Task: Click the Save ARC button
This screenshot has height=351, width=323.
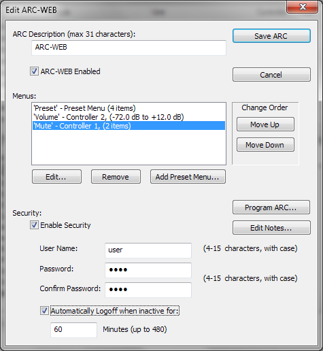Action: tap(271, 36)
